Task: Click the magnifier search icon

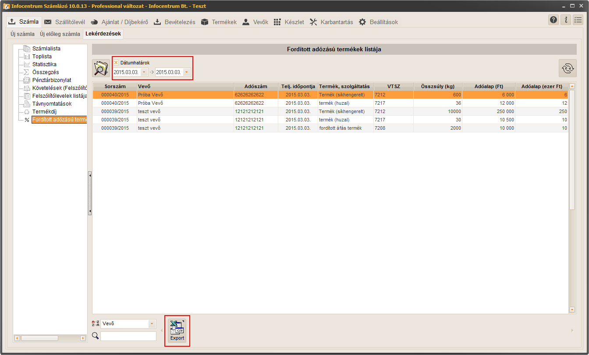Action: pos(96,336)
